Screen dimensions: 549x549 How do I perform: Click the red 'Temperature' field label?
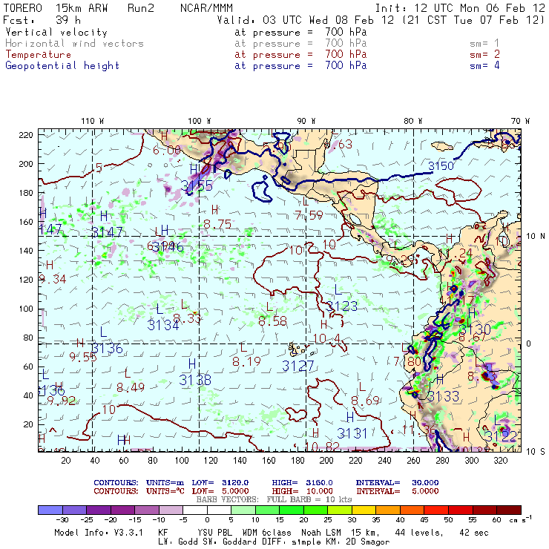click(x=38, y=55)
